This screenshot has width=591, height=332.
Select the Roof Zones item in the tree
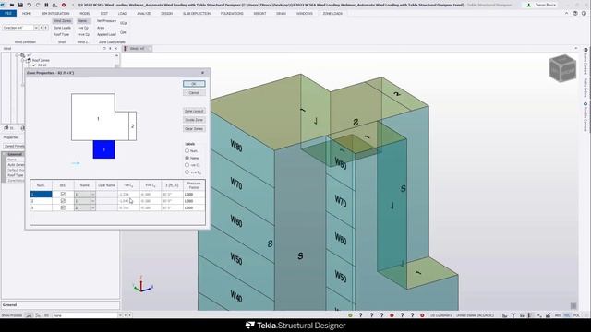click(41, 60)
